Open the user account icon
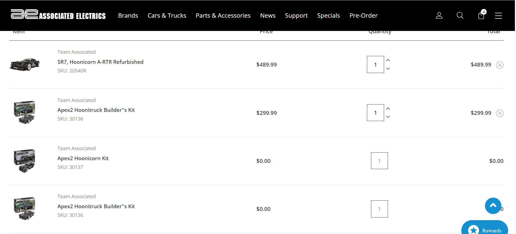Viewport: 516px width, 234px height. [439, 15]
